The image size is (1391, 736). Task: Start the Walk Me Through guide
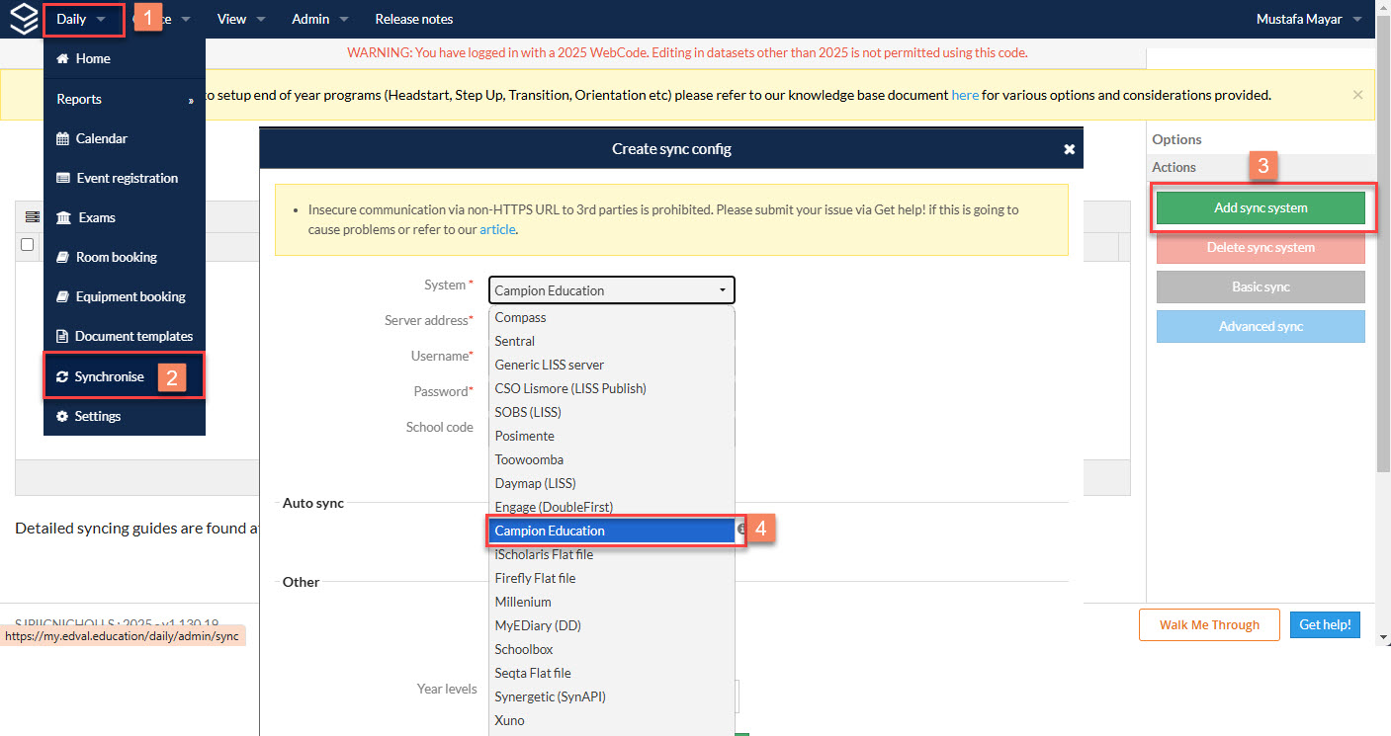click(x=1209, y=625)
